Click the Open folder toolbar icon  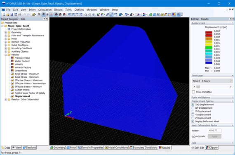point(8,14)
